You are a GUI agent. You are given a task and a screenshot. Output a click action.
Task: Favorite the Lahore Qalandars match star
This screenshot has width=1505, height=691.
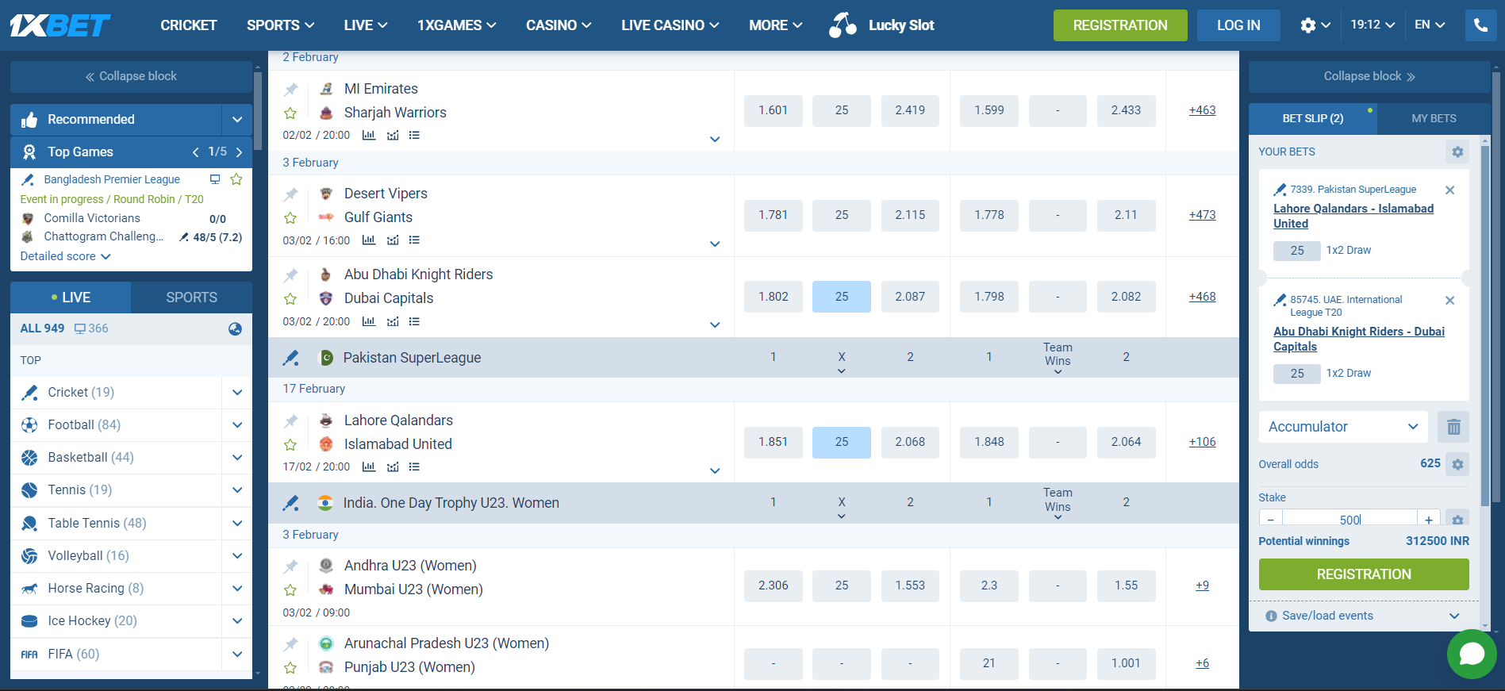290,445
